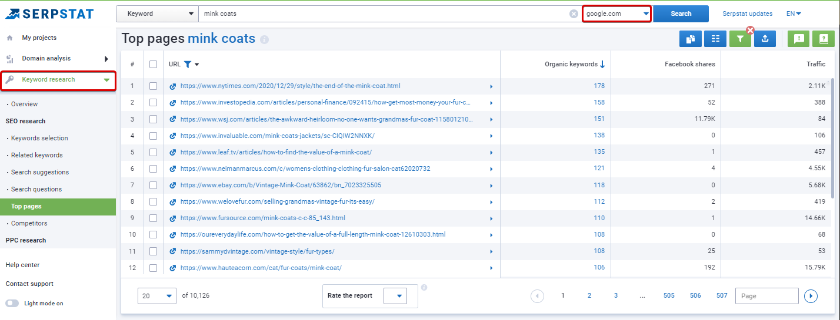840x320 pixels.
Task: Expand details arrow for nytimes.com row
Action: (x=491, y=86)
